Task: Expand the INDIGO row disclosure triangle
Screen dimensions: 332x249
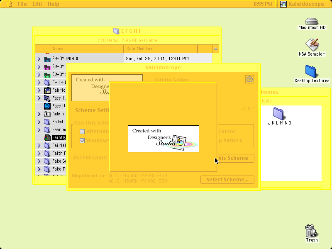Action: pos(39,59)
